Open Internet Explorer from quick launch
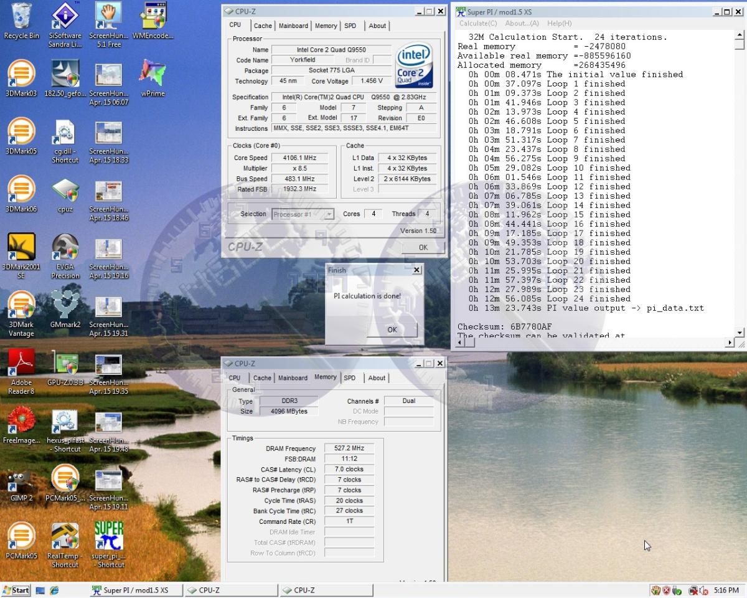Image resolution: width=747 pixels, height=598 pixels. (54, 590)
